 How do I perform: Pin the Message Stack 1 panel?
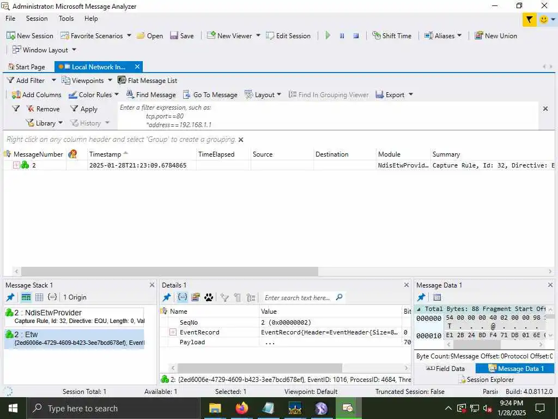10,297
